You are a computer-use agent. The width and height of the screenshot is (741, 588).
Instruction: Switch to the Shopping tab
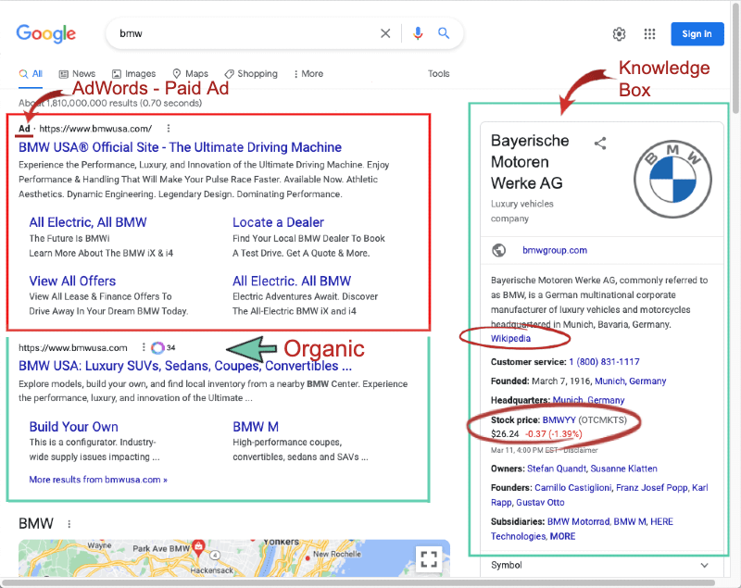pos(251,74)
